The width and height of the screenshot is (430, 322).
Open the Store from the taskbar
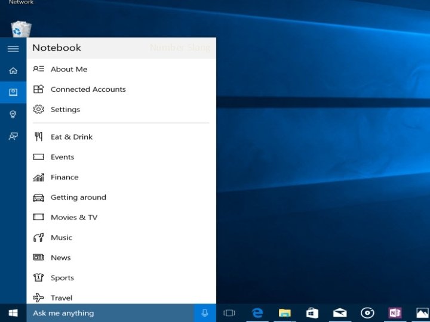[312, 313]
